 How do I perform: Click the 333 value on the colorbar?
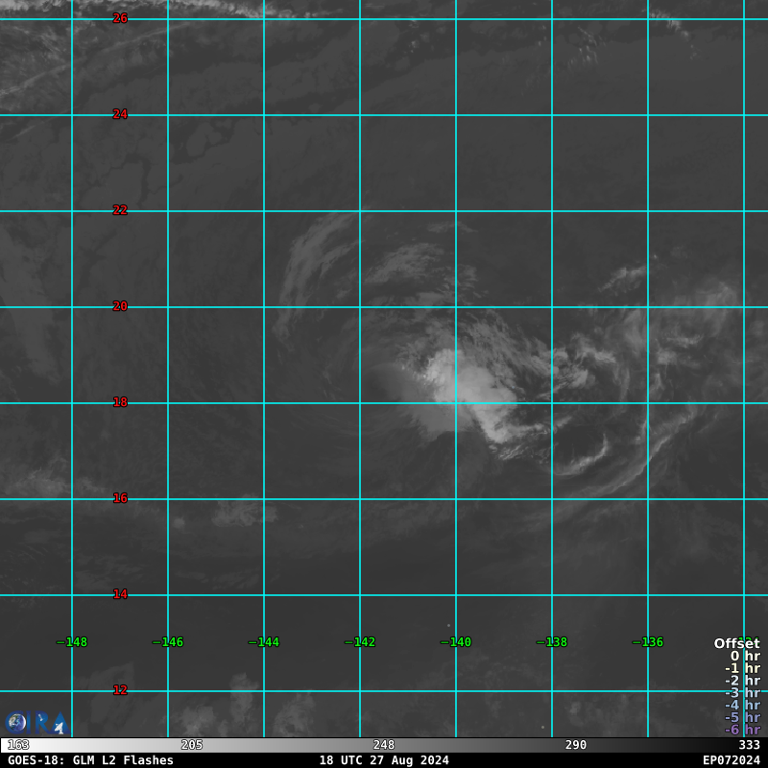(x=750, y=745)
